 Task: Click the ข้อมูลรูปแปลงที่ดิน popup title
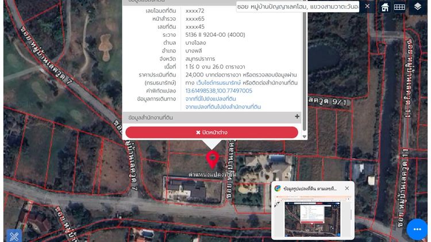(310, 189)
